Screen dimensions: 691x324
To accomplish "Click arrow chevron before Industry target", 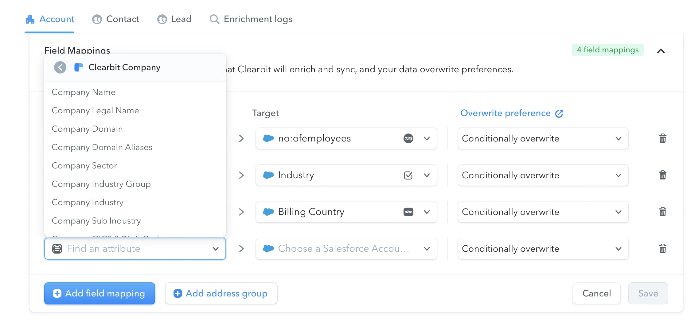I will (x=241, y=175).
